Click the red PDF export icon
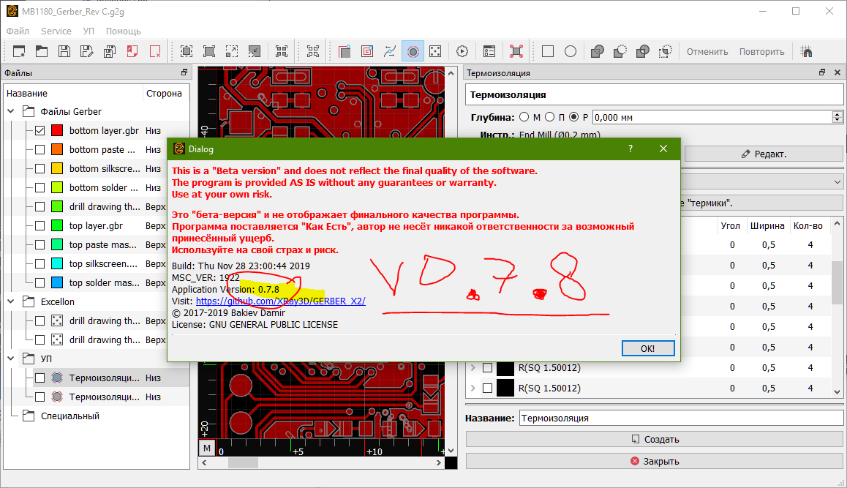847x488 pixels. click(x=132, y=51)
